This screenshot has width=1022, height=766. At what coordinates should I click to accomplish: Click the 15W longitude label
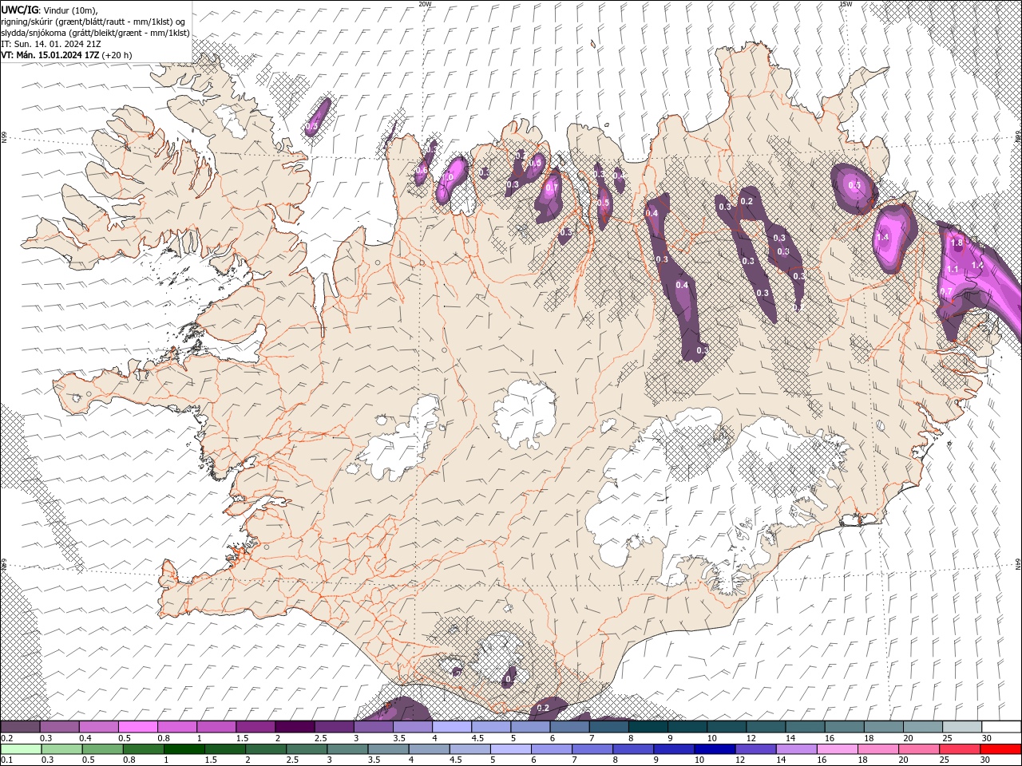(846, 4)
